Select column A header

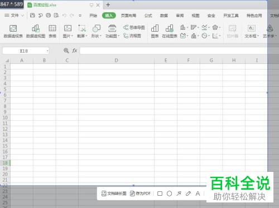(x=22, y=61)
